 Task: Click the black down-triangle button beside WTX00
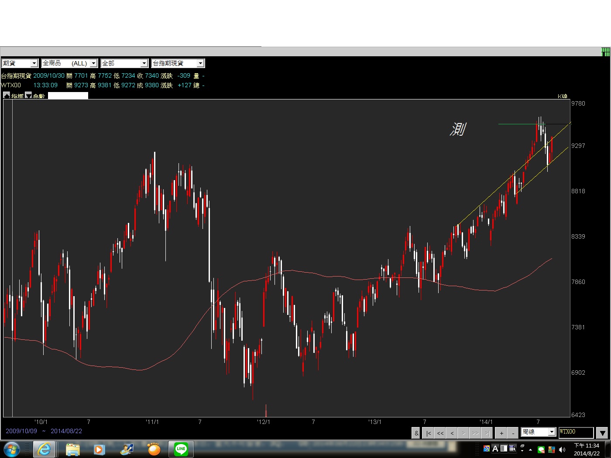pyautogui.click(x=602, y=433)
